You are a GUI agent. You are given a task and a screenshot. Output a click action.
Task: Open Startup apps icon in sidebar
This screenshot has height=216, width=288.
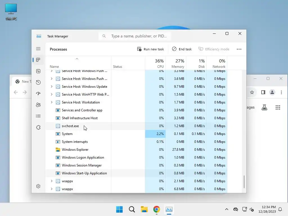(38, 93)
